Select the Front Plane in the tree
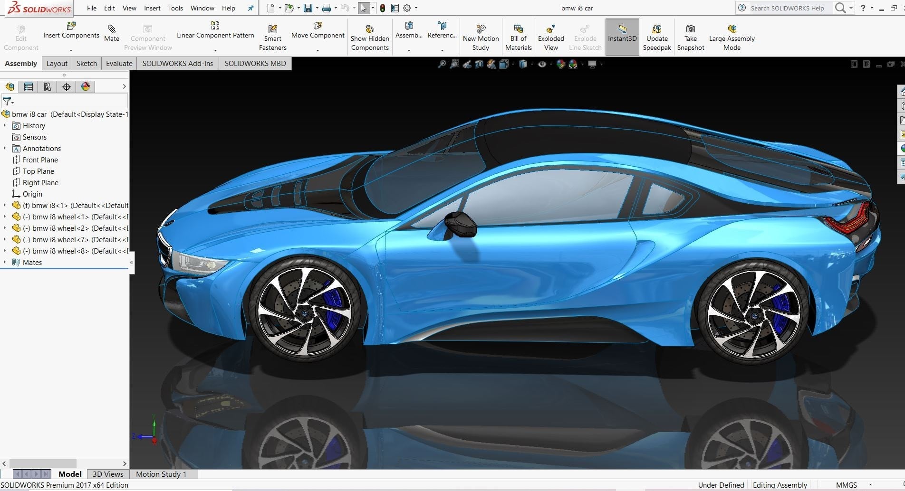This screenshot has width=905, height=491. 40,160
